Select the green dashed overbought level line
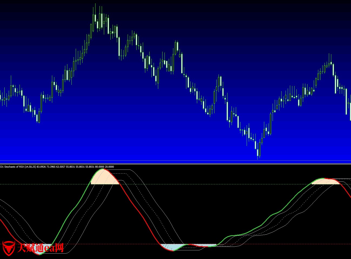351x259 pixels. [189, 184]
